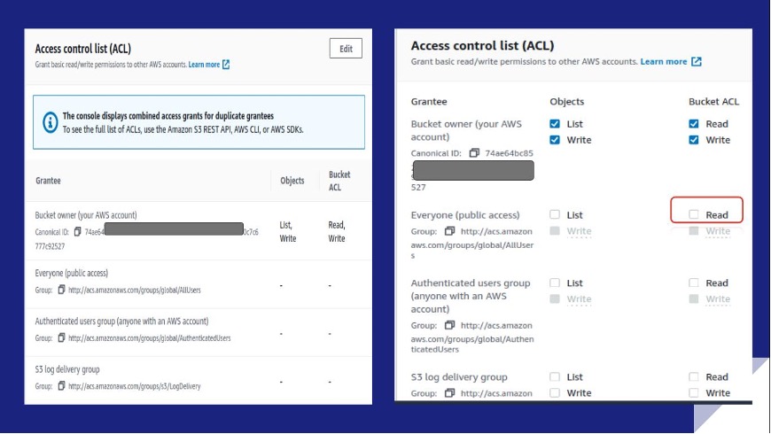Copy the canonical ID in the right edit panel
Screen dimensions: 771x434
coord(474,153)
